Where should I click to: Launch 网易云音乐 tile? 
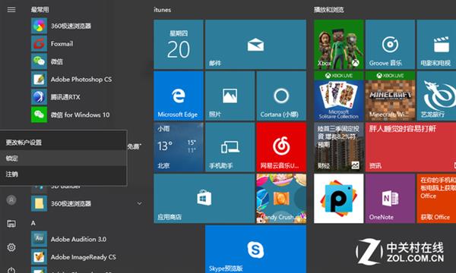[281, 147]
